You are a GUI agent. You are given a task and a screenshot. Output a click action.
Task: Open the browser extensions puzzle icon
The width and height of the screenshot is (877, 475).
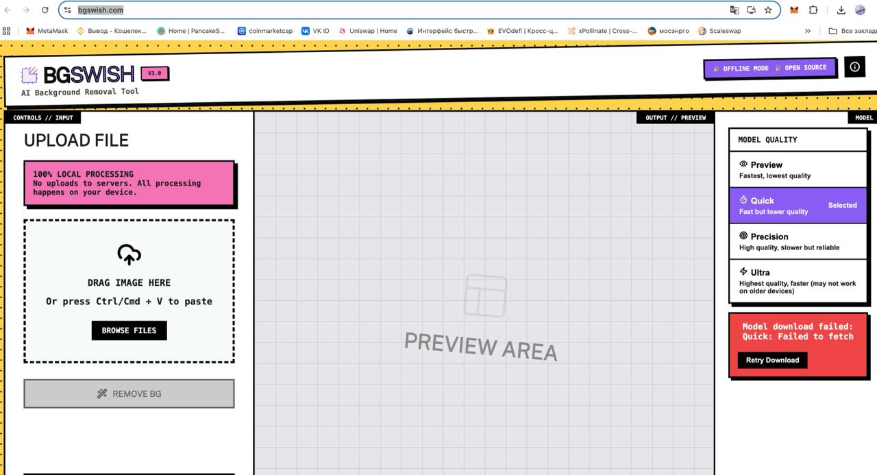813,10
